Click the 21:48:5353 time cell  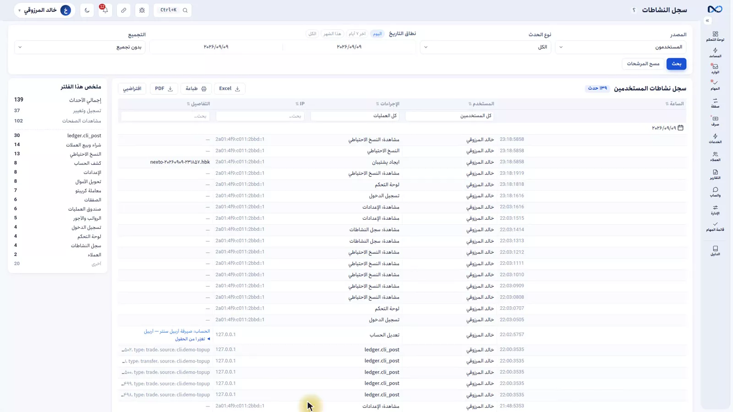click(x=512, y=406)
